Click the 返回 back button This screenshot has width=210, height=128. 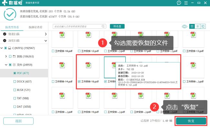(x=18, y=121)
